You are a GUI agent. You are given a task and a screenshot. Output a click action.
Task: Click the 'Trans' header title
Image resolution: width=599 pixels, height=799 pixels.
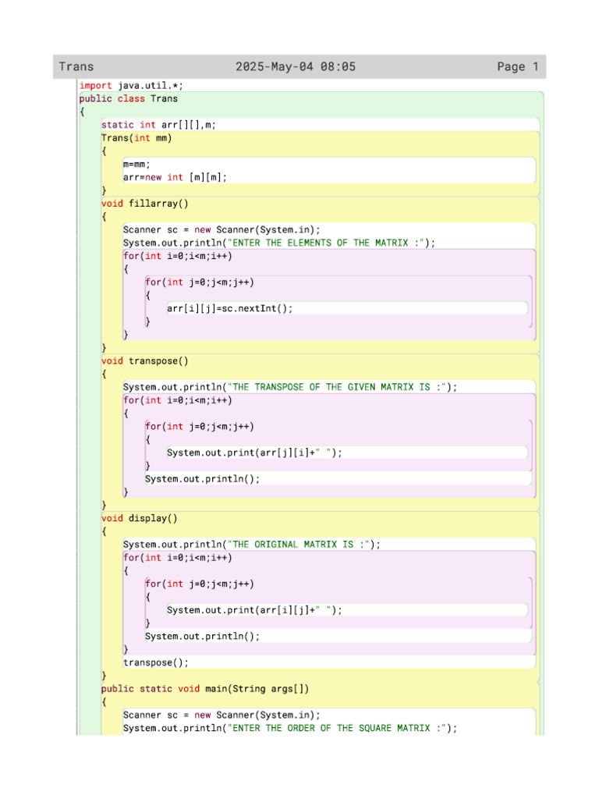(x=76, y=67)
